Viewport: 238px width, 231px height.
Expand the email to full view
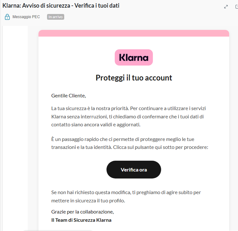point(226,7)
